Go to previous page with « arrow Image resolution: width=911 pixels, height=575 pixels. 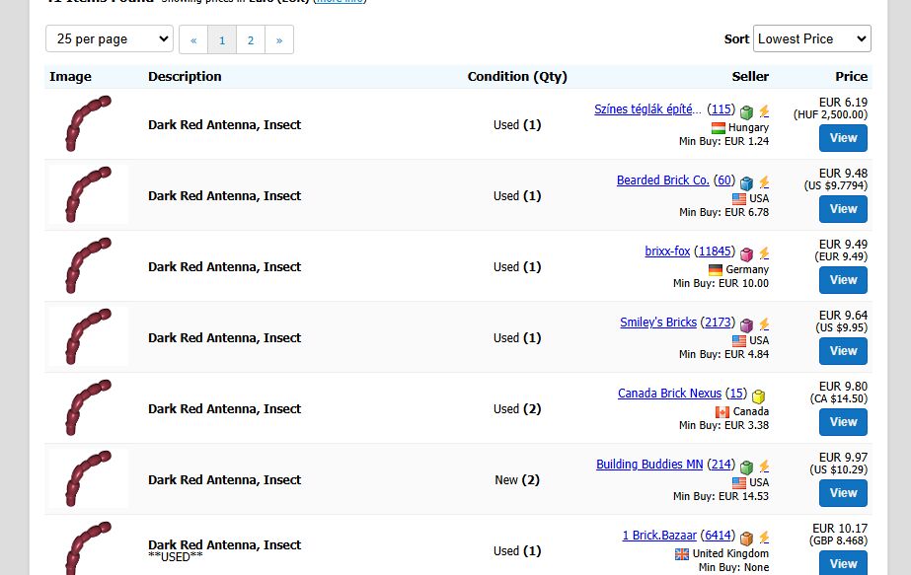[193, 40]
